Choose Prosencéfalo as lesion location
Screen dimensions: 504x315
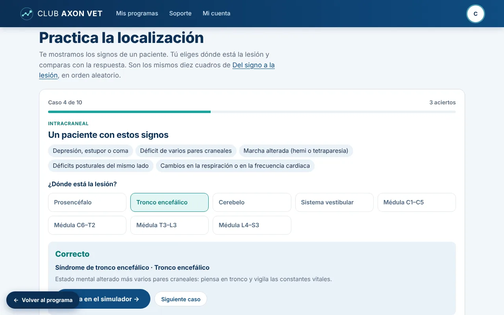pyautogui.click(x=87, y=202)
